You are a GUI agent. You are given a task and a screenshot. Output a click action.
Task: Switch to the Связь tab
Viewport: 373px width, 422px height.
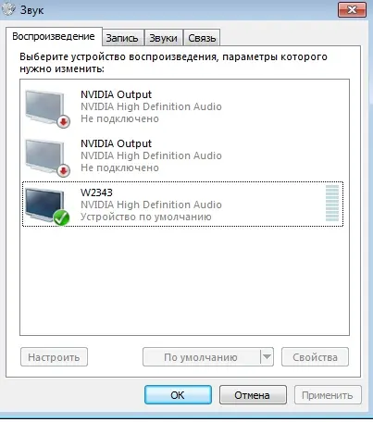click(x=202, y=38)
